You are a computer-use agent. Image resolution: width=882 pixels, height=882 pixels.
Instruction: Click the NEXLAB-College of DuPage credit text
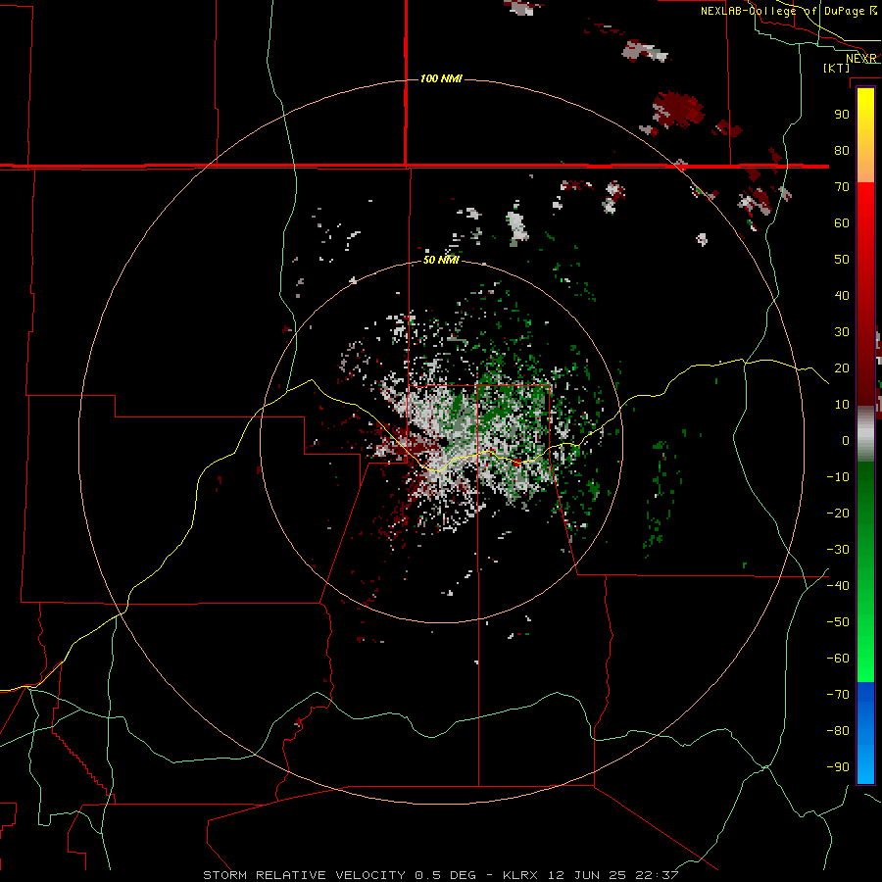pos(782,11)
